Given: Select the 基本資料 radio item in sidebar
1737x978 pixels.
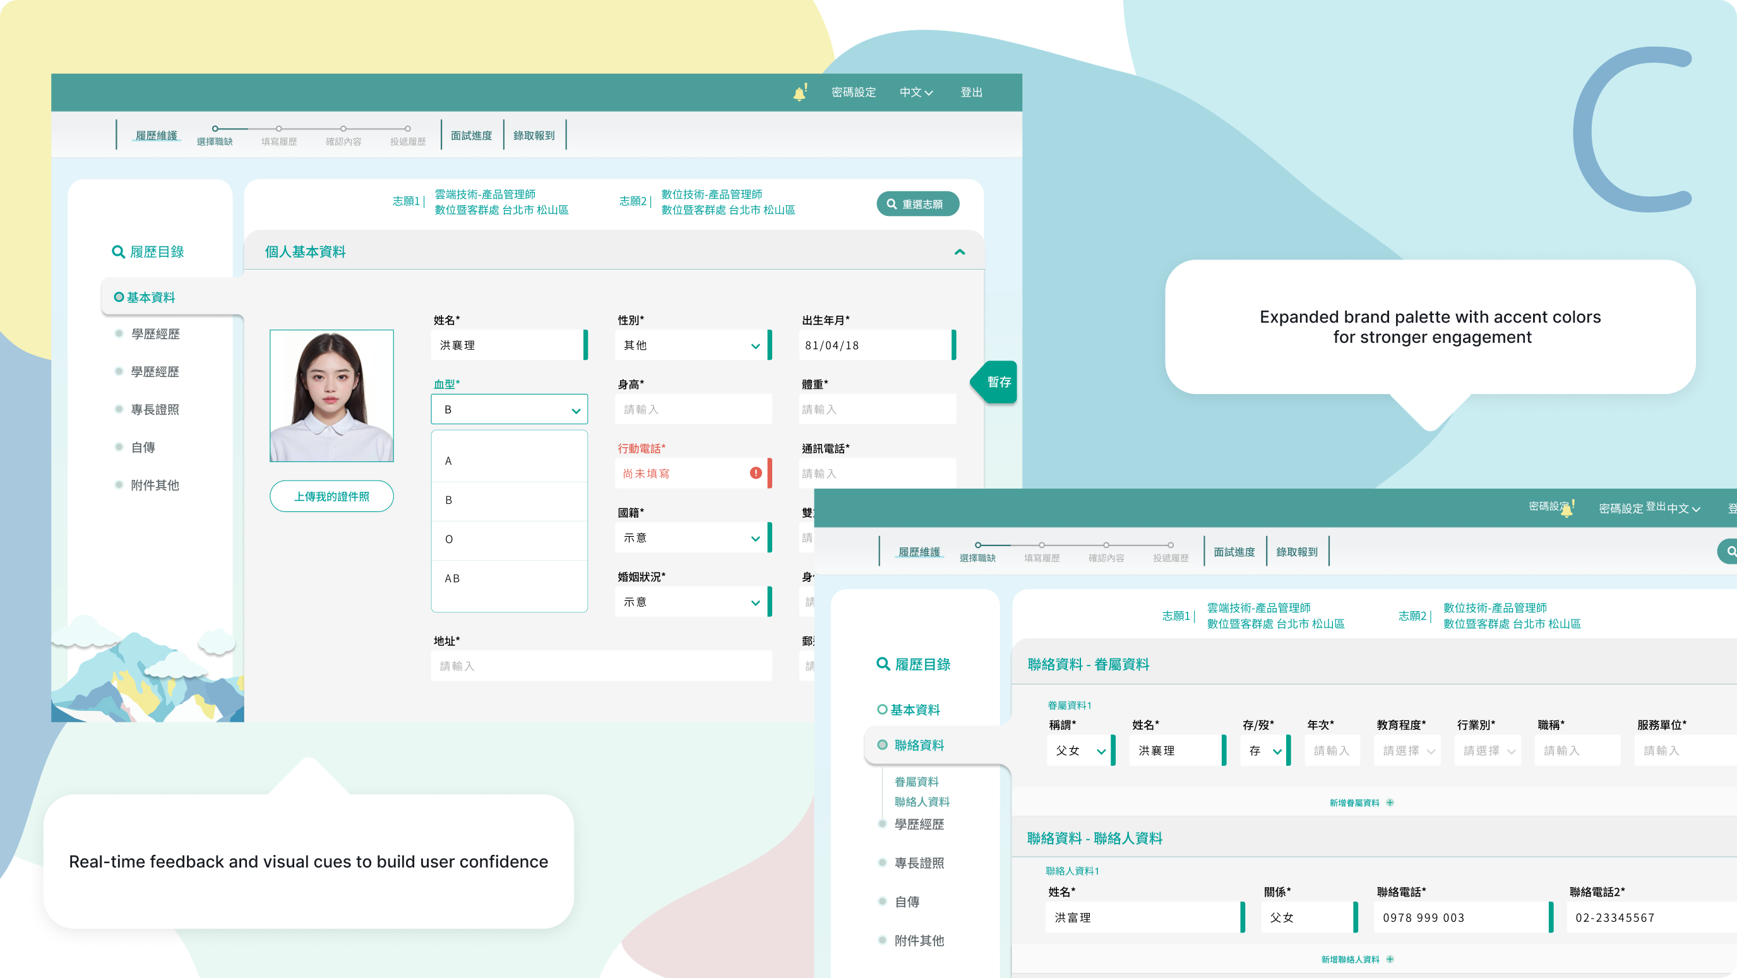Looking at the screenshot, I should click(x=119, y=297).
